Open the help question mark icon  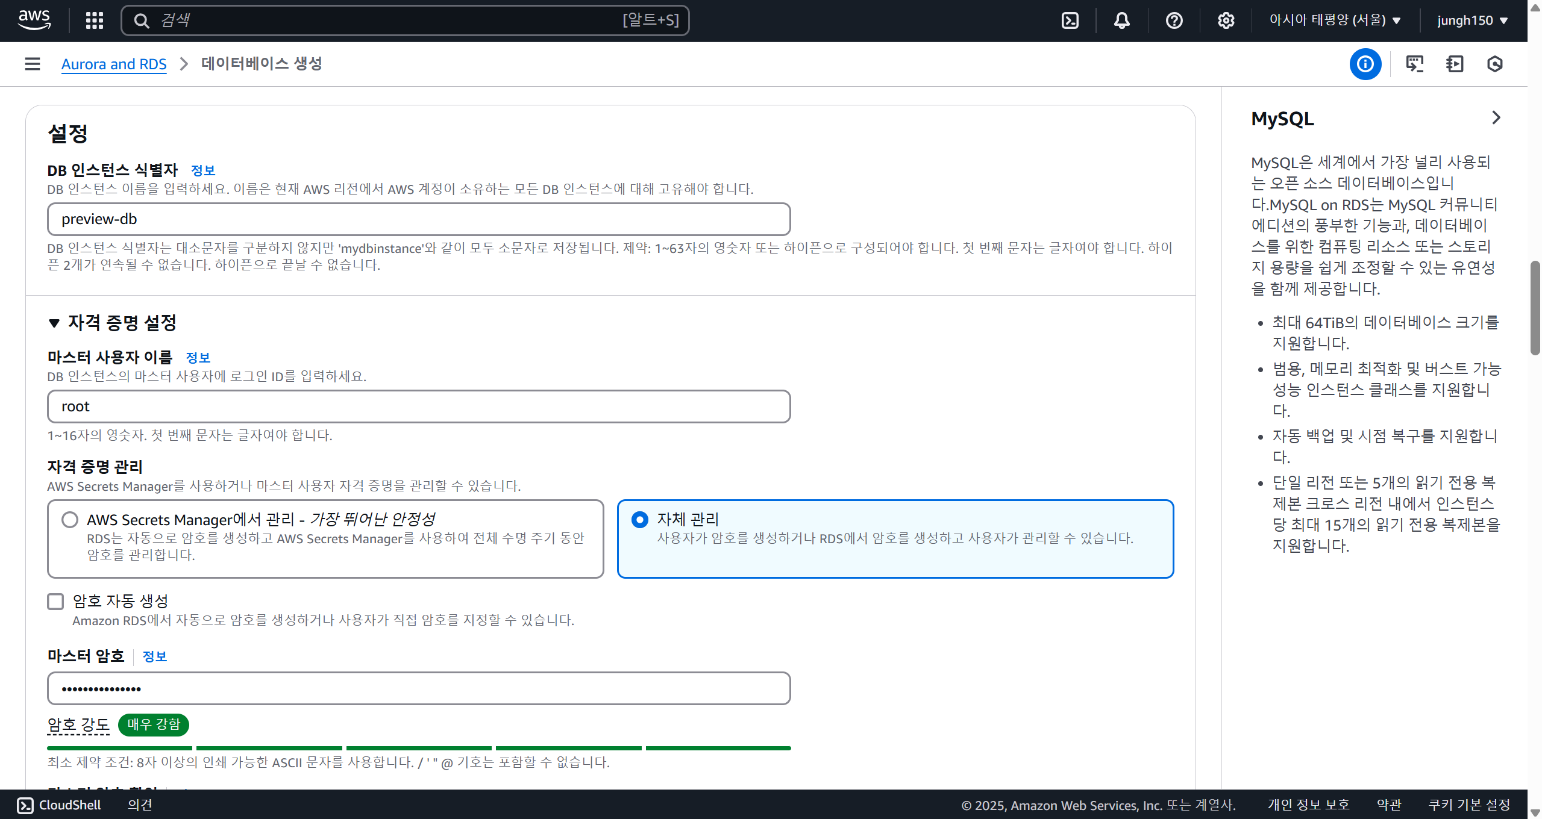pos(1174,20)
